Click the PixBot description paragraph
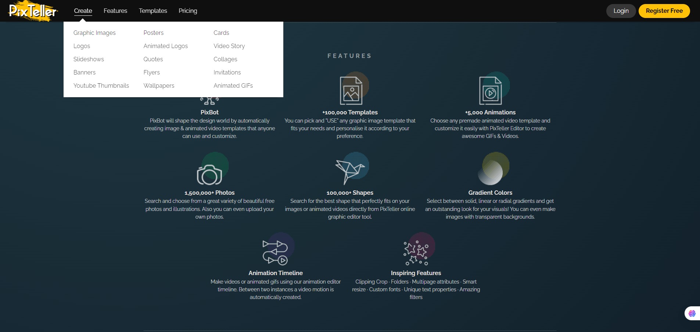The height and width of the screenshot is (332, 700). click(209, 128)
